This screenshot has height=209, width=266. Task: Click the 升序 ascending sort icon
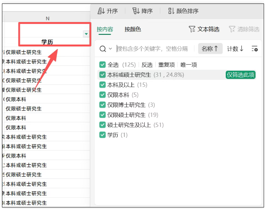[101, 11]
